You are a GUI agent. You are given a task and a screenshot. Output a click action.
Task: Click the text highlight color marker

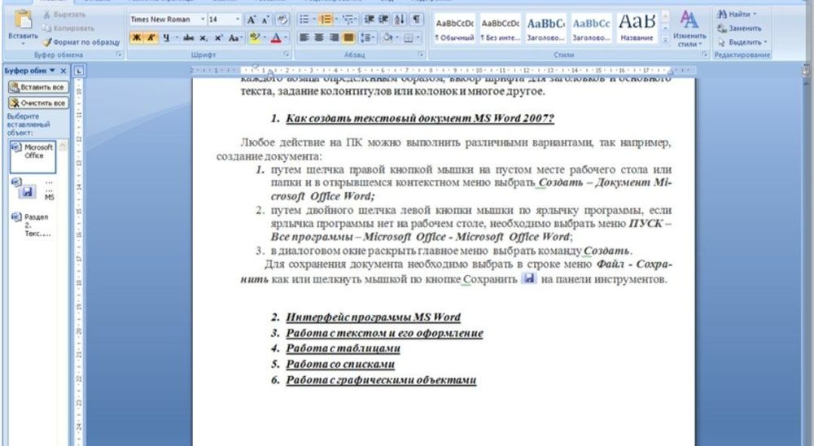(x=254, y=37)
